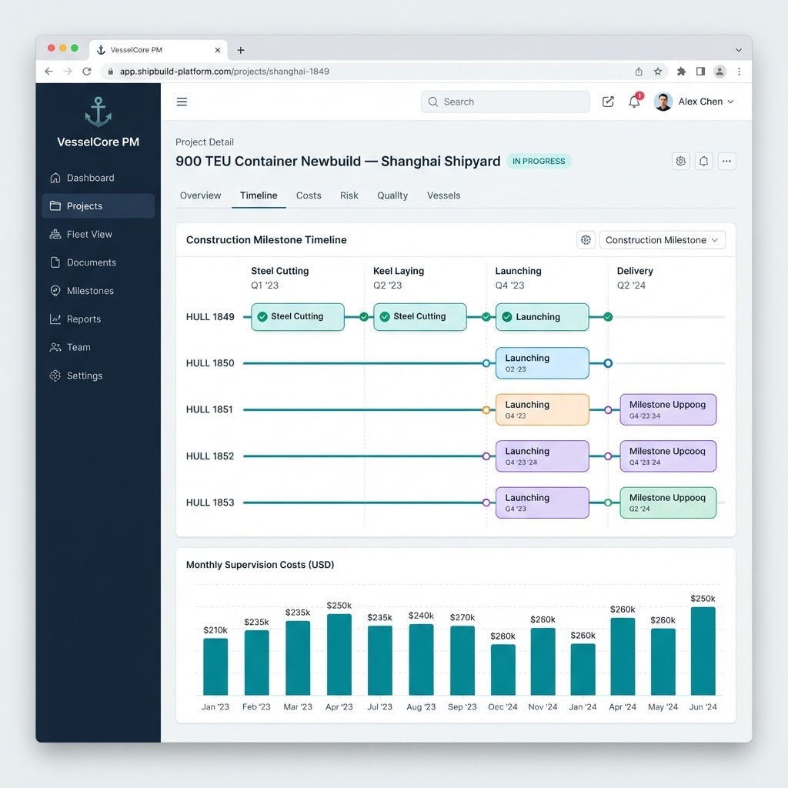Click the Apr '23 $250k cost bar
The width and height of the screenshot is (788, 788).
click(339, 654)
